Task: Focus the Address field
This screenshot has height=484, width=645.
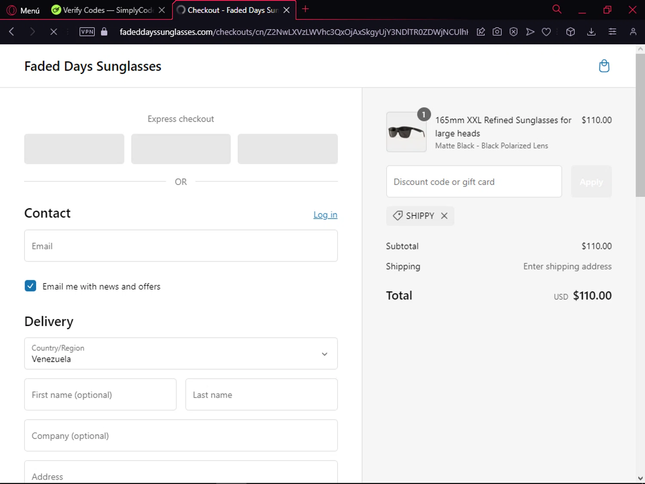Action: point(181,472)
